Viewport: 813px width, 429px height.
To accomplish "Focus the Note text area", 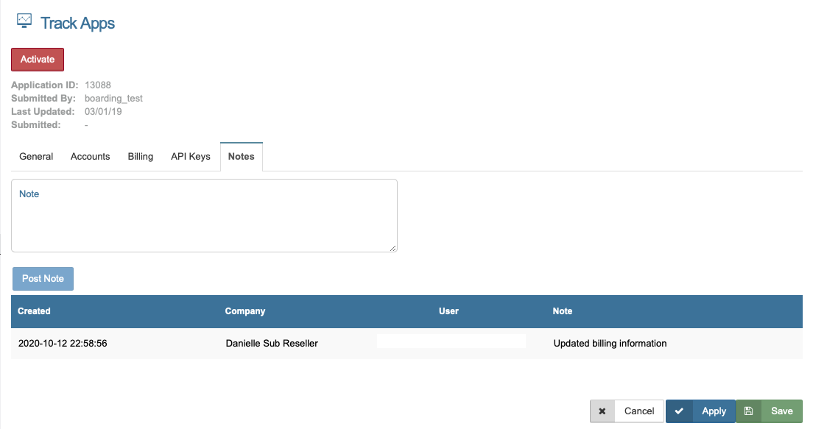I will tap(204, 216).
